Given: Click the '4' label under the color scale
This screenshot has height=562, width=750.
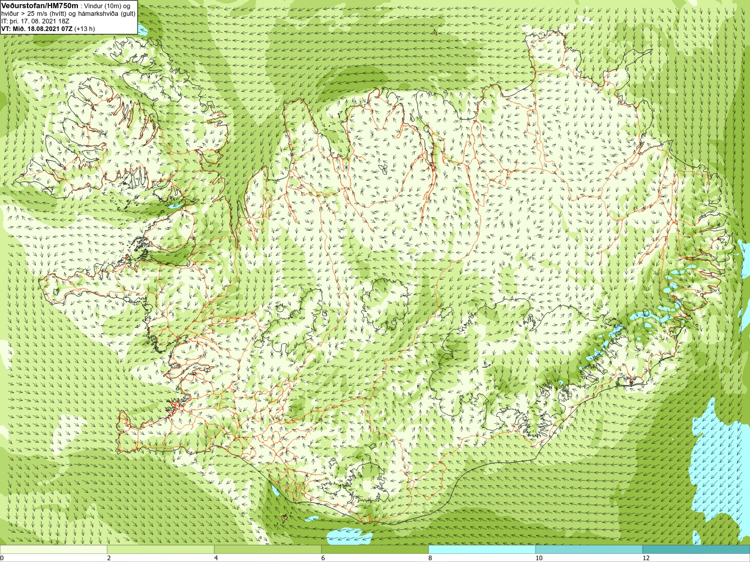Looking at the screenshot, I should point(216,558).
